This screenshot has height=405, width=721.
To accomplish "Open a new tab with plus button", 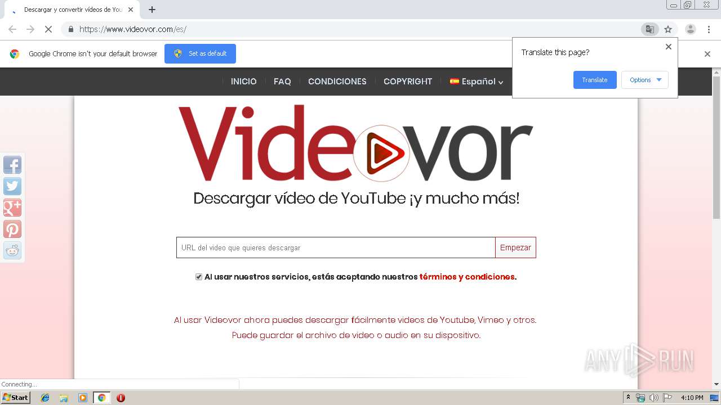I will click(152, 10).
